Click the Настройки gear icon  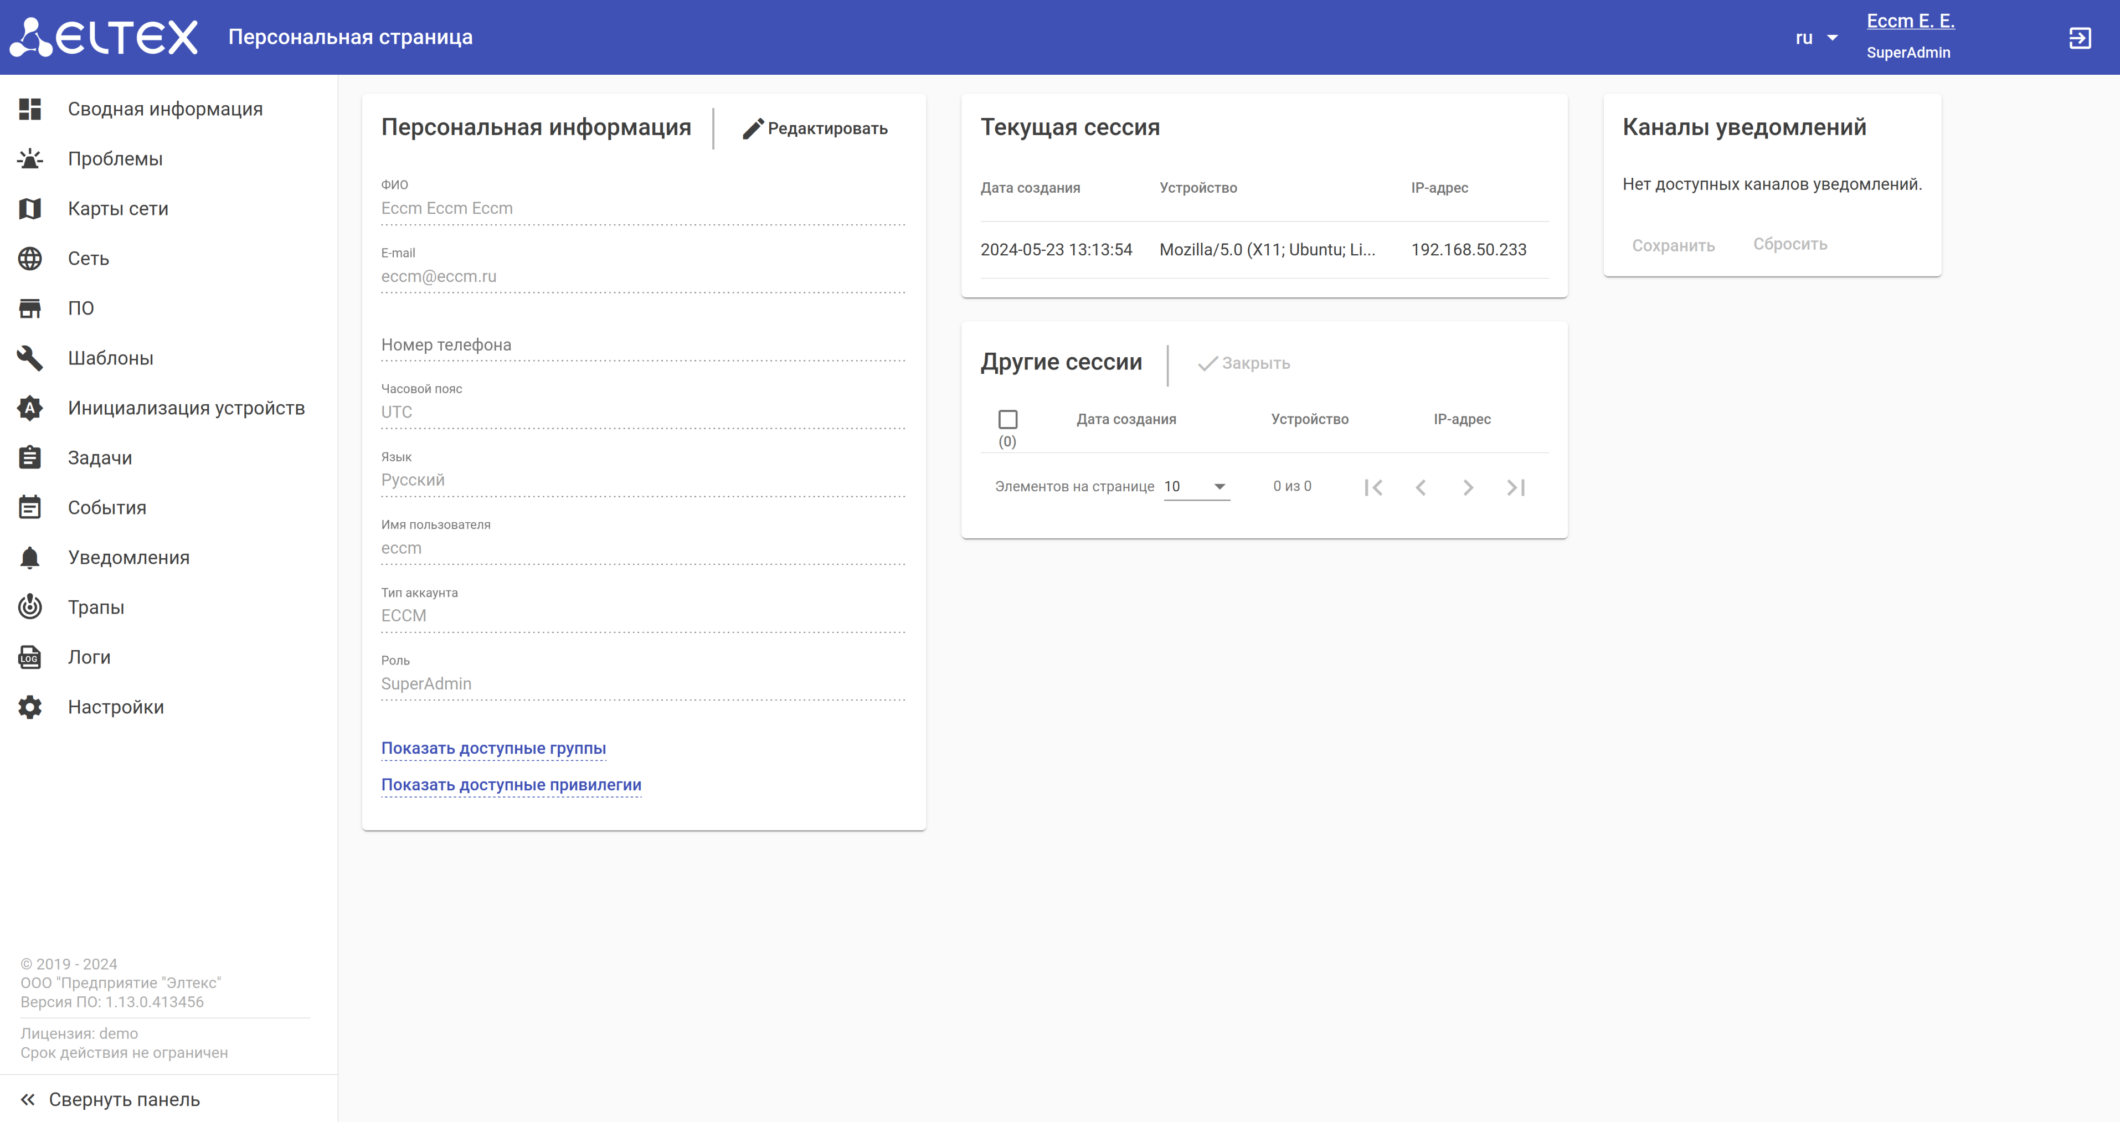click(29, 707)
